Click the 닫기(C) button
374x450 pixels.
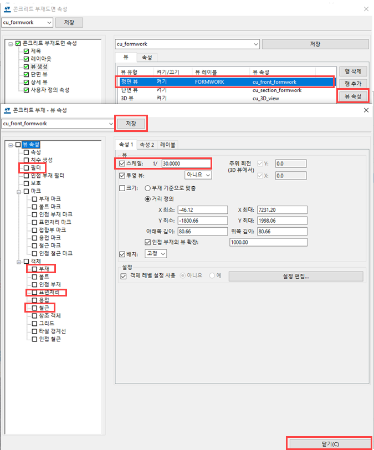coord(330,444)
